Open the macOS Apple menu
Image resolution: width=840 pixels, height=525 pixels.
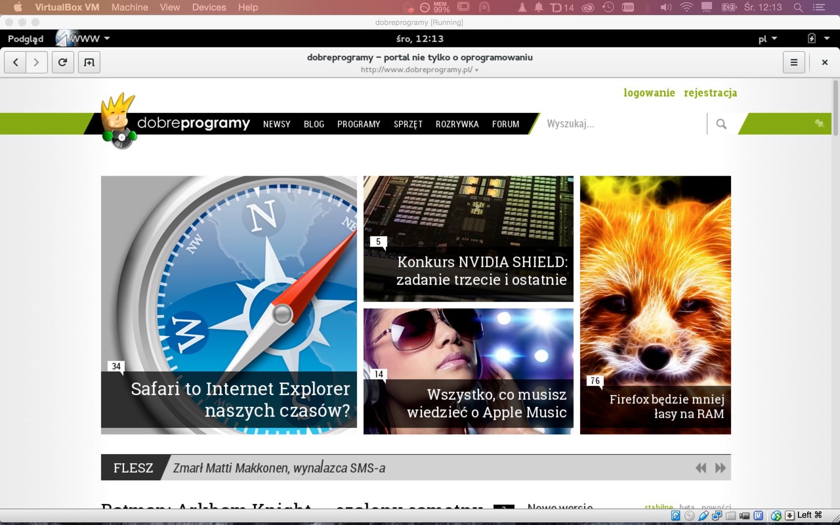click(18, 7)
